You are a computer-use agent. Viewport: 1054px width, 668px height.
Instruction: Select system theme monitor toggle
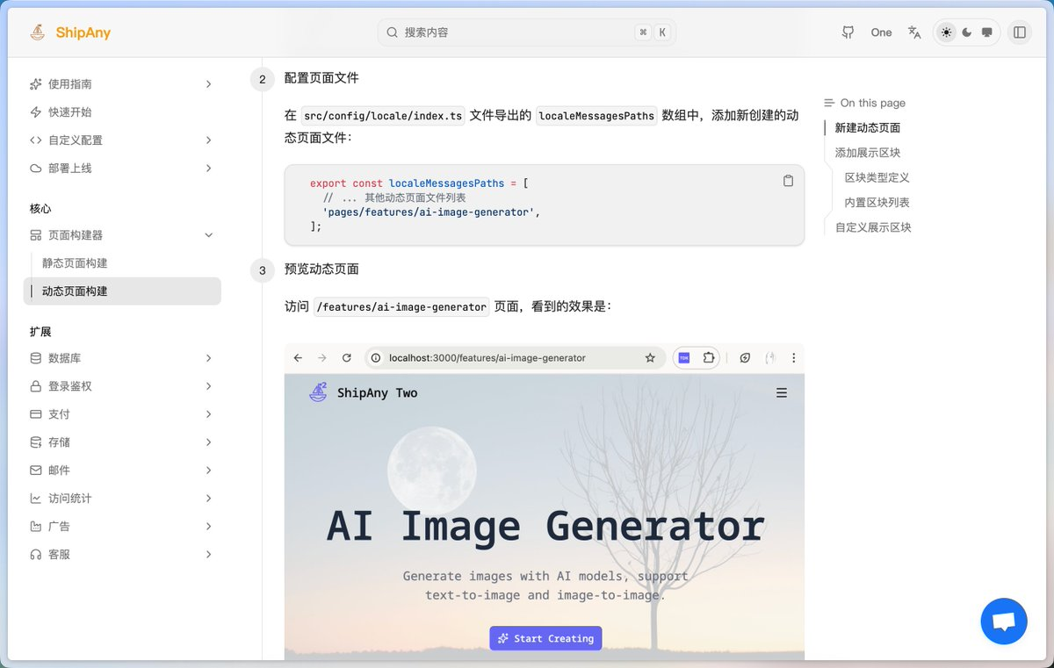pos(987,32)
